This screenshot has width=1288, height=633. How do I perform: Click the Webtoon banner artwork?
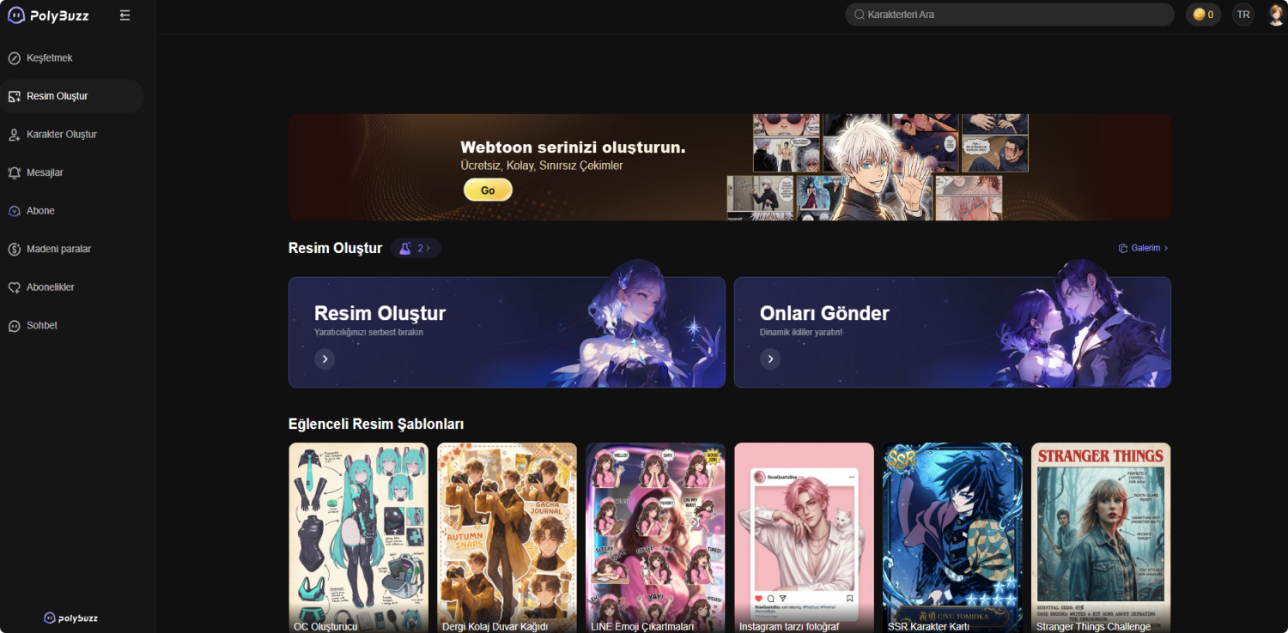878,167
